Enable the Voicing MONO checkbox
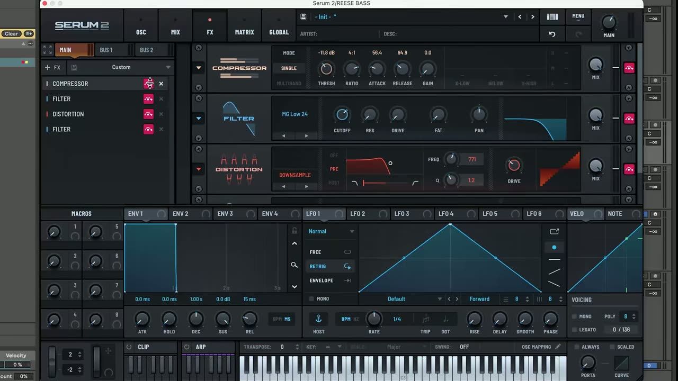 (x=574, y=316)
